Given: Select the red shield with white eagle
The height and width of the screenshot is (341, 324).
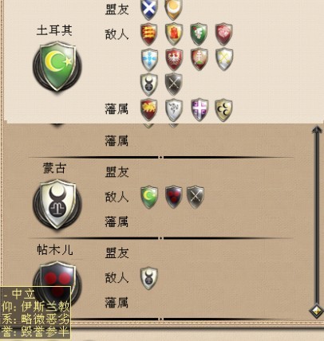Looking at the screenshot, I should pos(174,59).
